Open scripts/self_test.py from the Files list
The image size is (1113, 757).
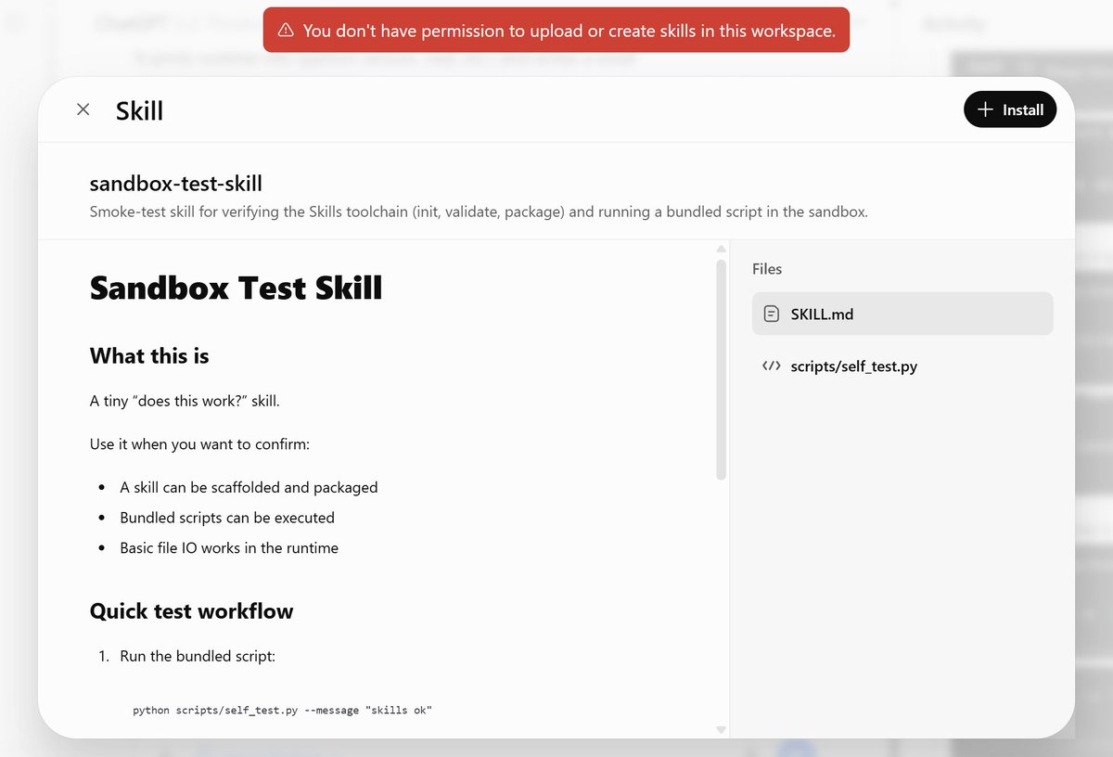click(852, 366)
